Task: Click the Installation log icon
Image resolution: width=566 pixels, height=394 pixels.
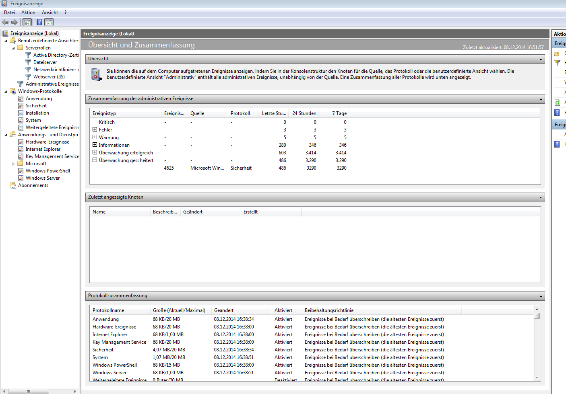Action: point(21,113)
